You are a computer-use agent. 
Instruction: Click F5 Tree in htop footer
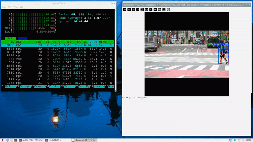point(68,86)
